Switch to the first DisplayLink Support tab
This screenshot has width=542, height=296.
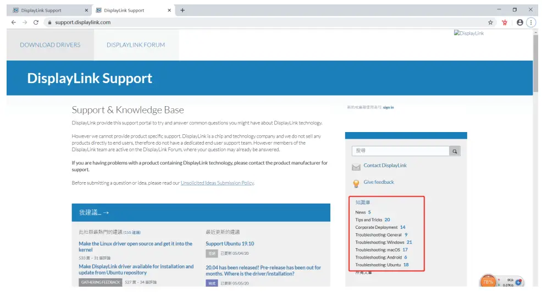49,10
